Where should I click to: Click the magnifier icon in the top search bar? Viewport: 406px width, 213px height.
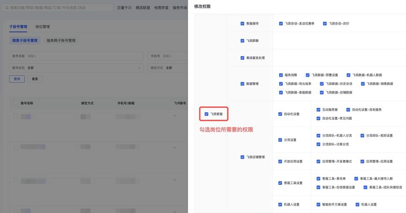click(7, 8)
